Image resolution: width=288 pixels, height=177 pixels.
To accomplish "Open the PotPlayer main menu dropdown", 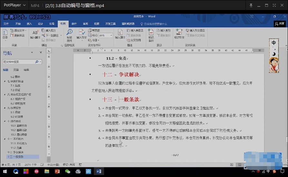I will click(15, 5).
